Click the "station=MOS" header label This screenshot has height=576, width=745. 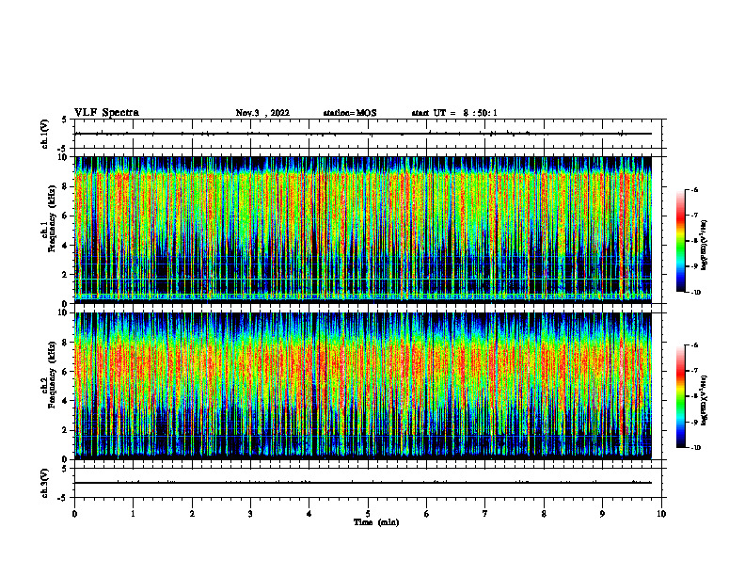coord(350,113)
